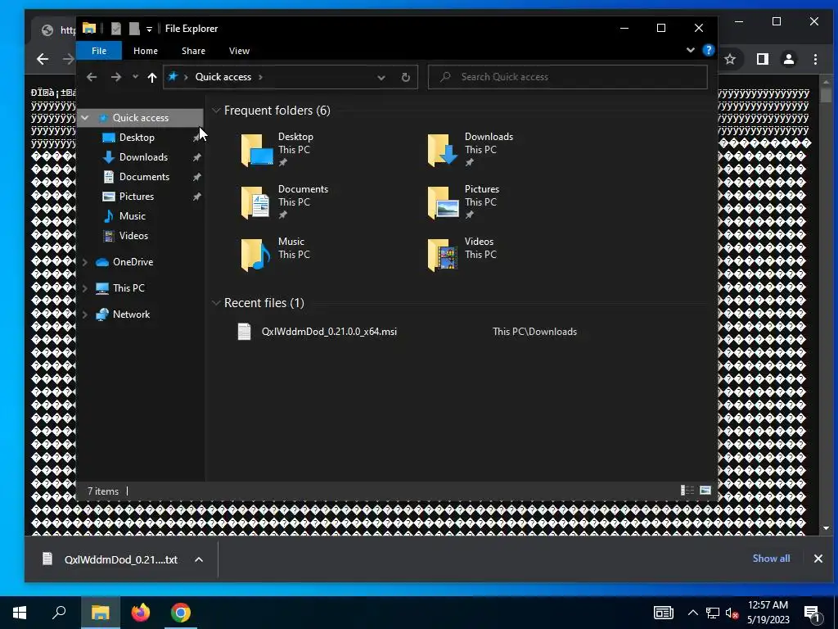Viewport: 838px width, 629px height.
Task: Click the Search Quick access field
Action: pos(568,77)
